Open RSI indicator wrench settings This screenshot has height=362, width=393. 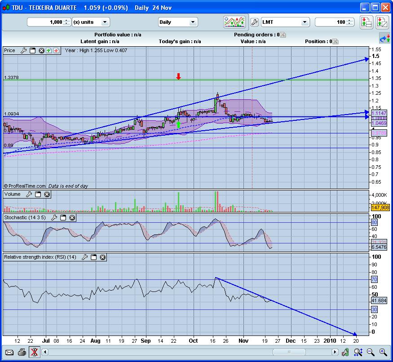click(x=85, y=257)
